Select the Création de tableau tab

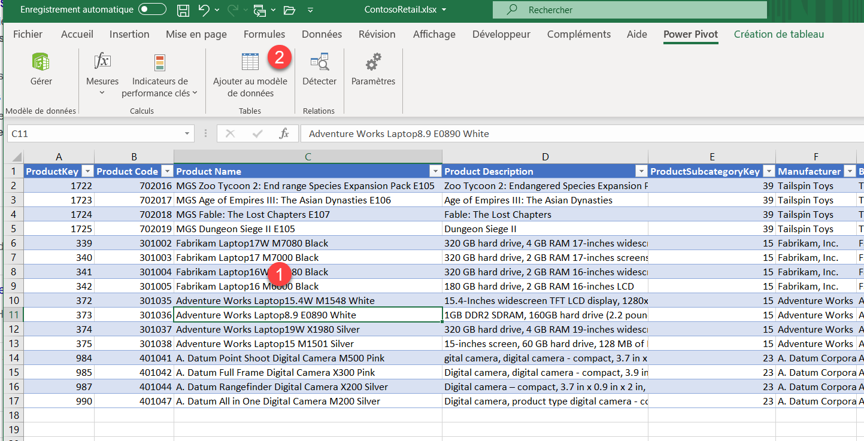tap(779, 34)
